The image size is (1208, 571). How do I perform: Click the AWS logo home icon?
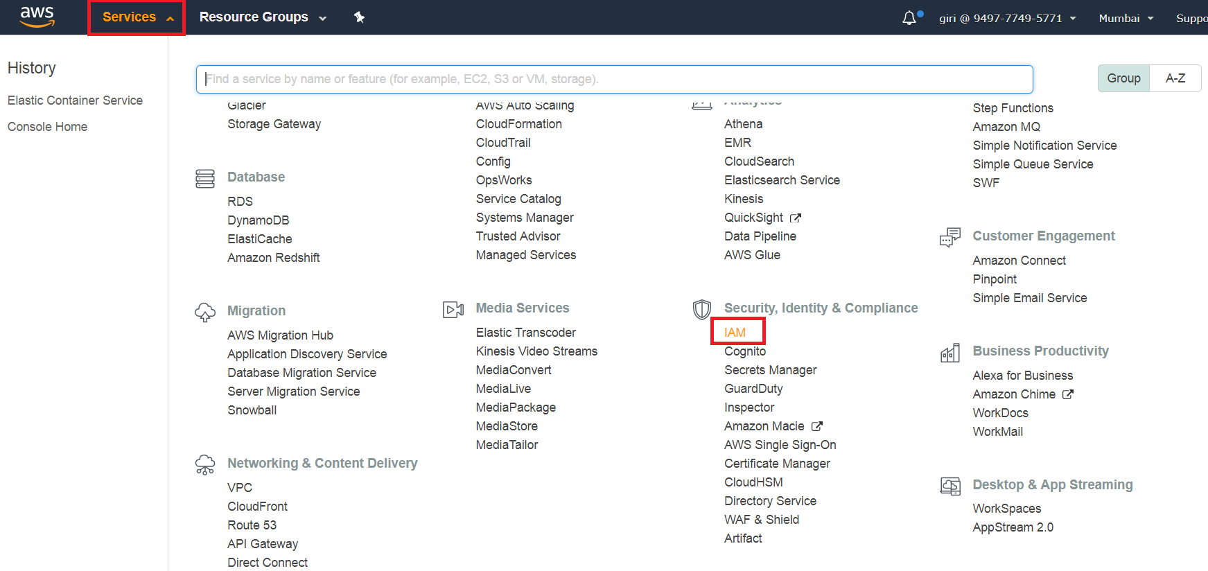[37, 17]
